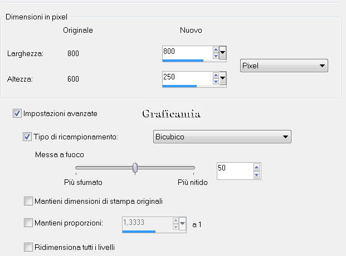The image size is (346, 256).
Task: Click the Altezza decrement spinner arrow
Action: [216, 82]
